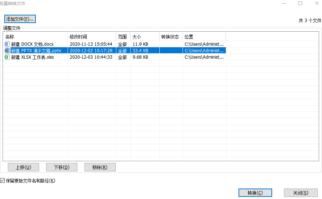Image resolution: width=322 pixels, height=199 pixels.
Task: Click the XLSX file type icon
Action: click(x=7, y=57)
